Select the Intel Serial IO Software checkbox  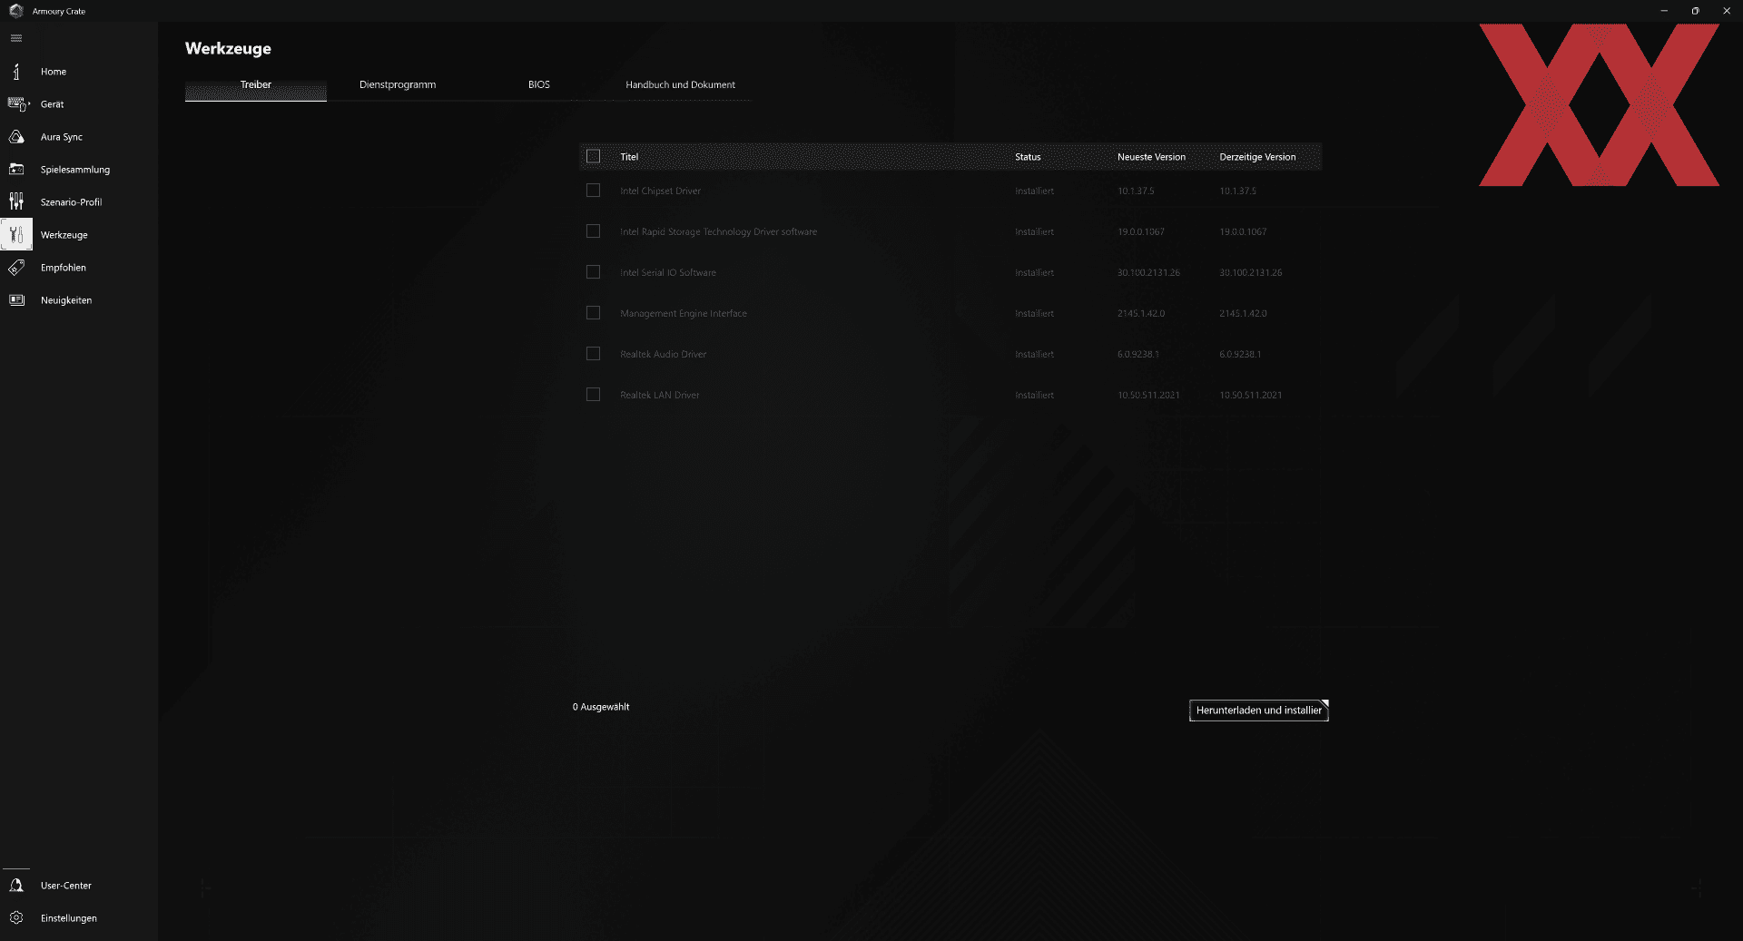point(594,272)
